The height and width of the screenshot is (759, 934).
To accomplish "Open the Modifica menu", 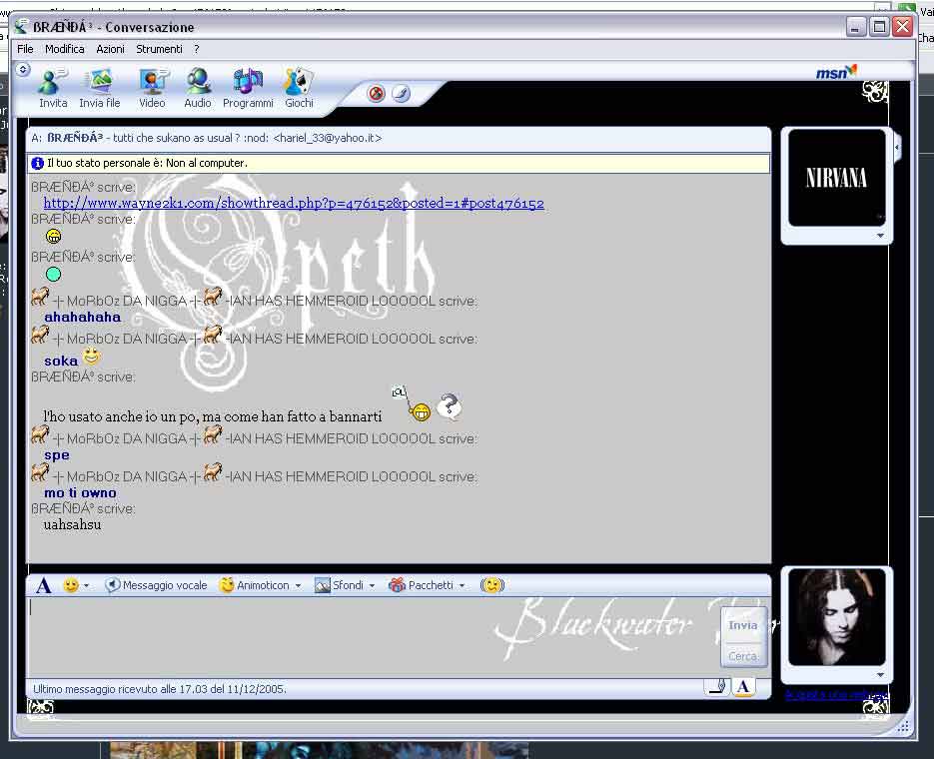I will 64,49.
